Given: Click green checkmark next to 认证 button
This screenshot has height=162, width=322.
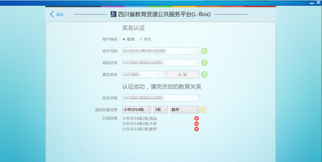Looking at the screenshot, I should pyautogui.click(x=204, y=75).
